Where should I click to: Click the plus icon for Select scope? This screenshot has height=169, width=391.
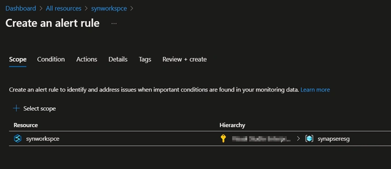pyautogui.click(x=16, y=108)
